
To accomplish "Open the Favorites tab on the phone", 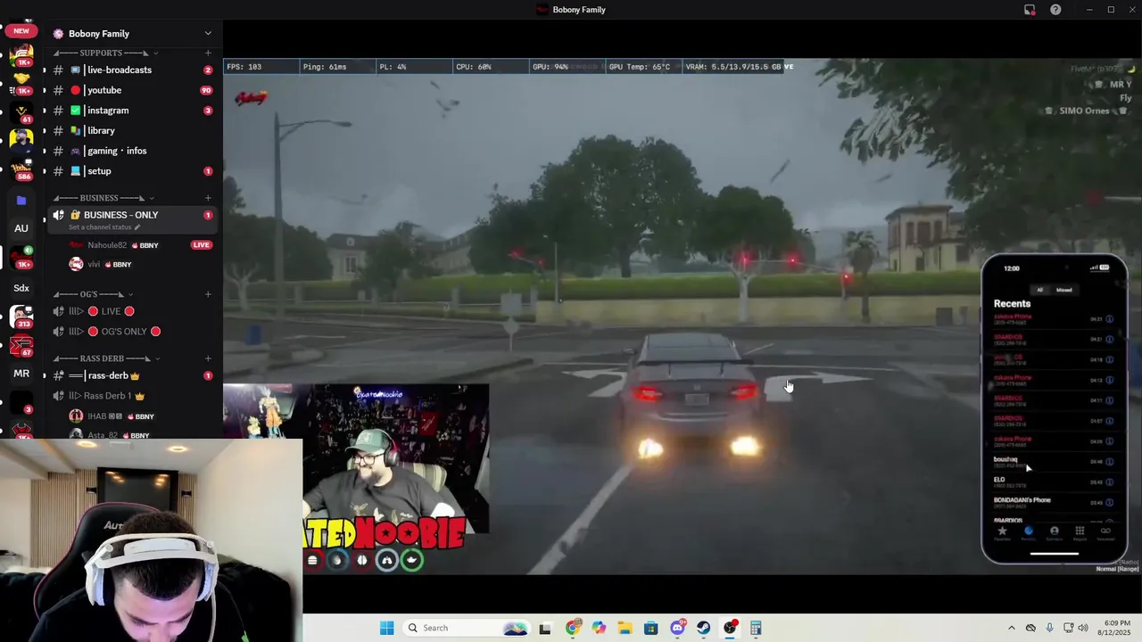I will tap(1002, 532).
